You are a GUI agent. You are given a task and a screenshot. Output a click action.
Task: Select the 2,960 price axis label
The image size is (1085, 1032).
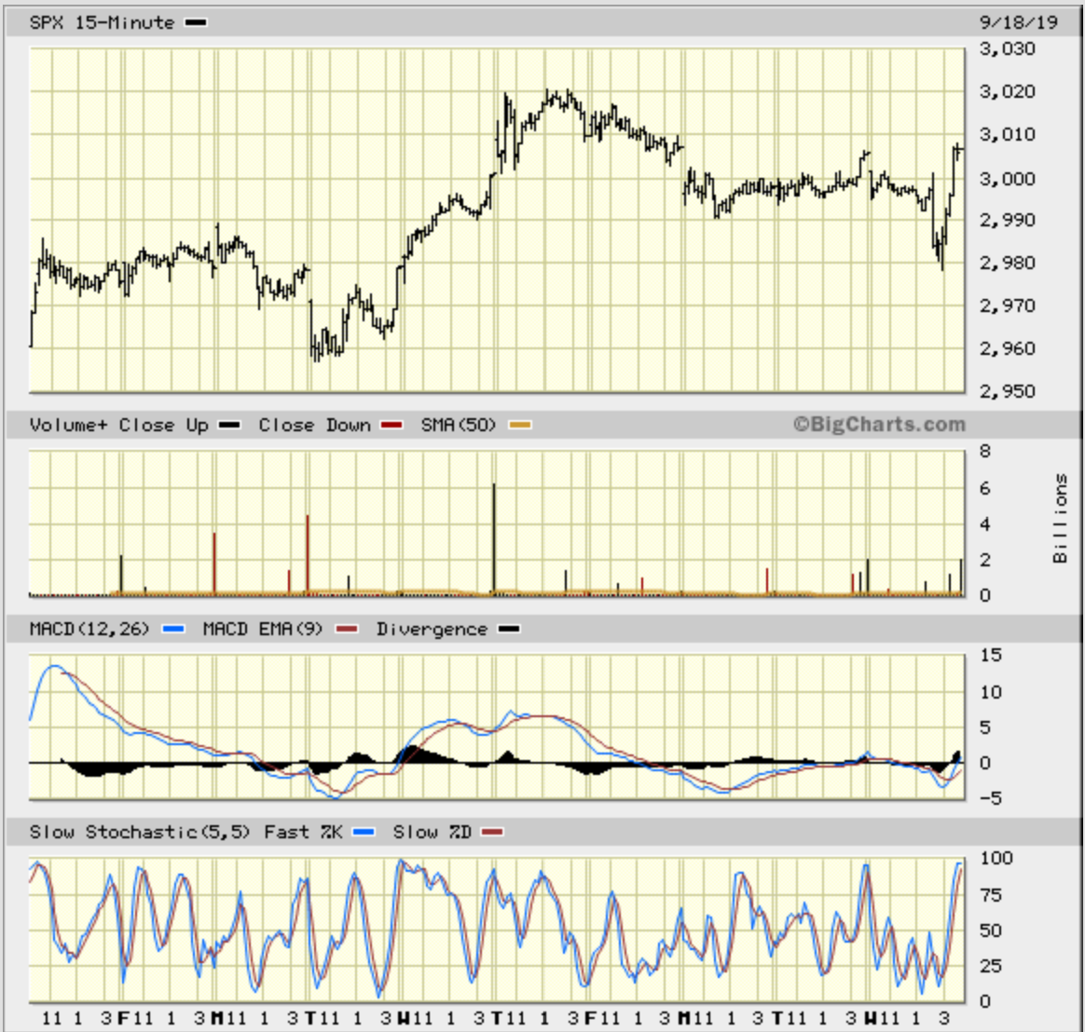click(x=1008, y=348)
